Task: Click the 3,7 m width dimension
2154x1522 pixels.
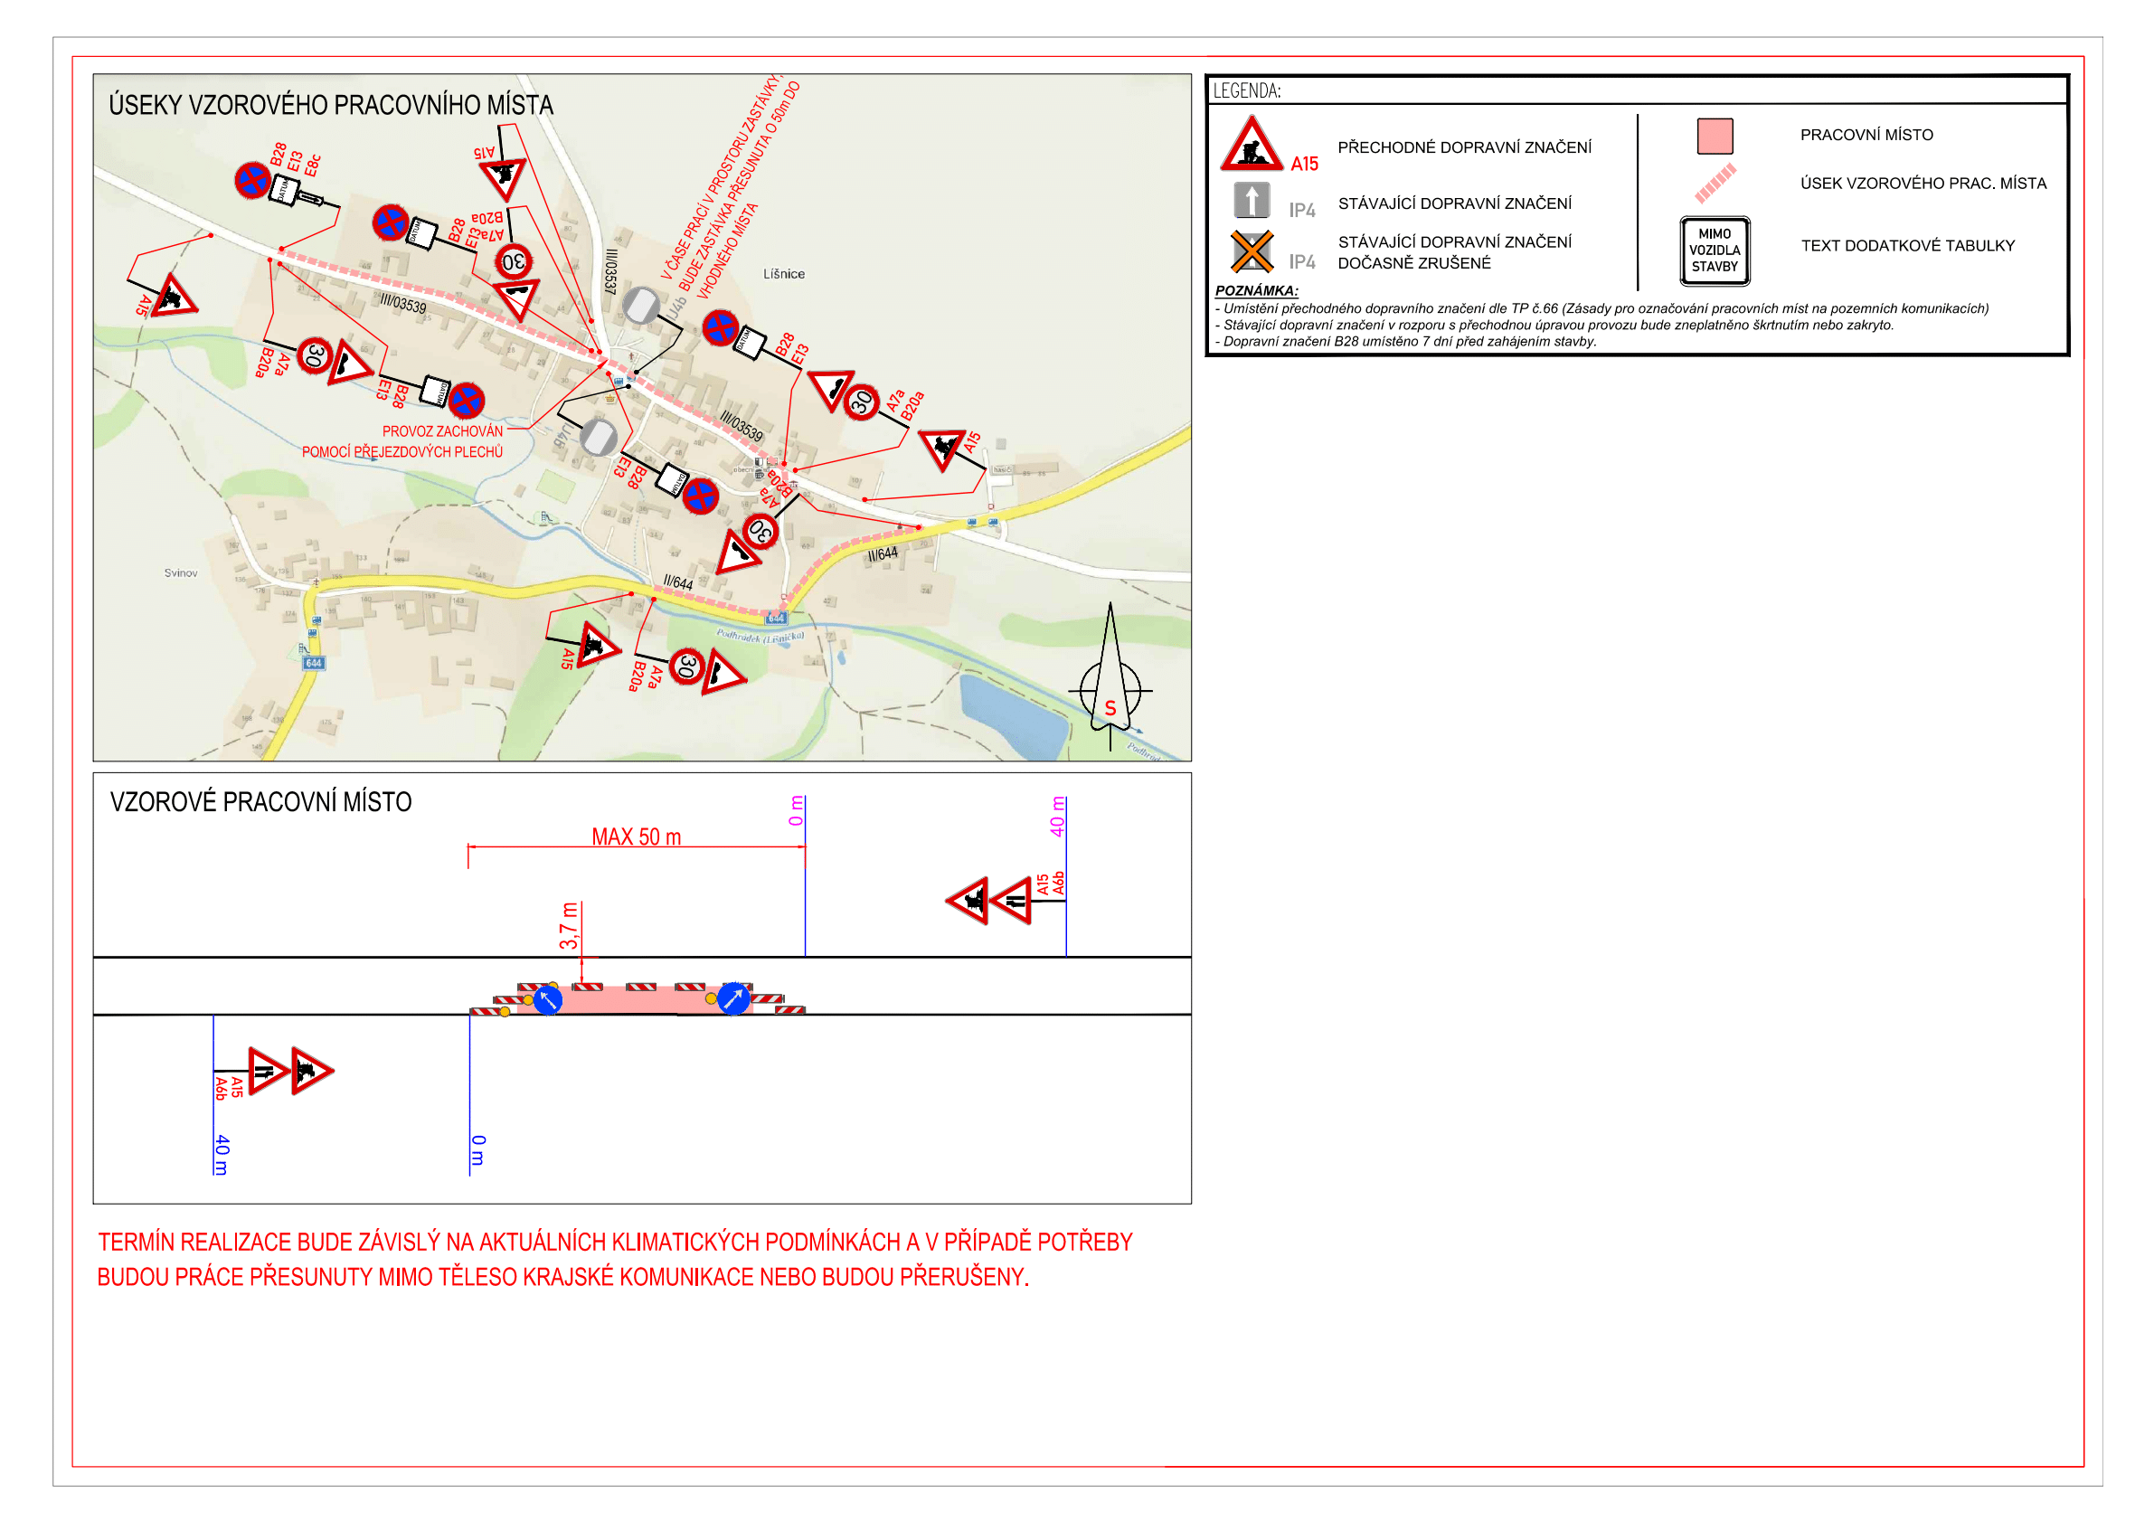Action: (x=569, y=926)
